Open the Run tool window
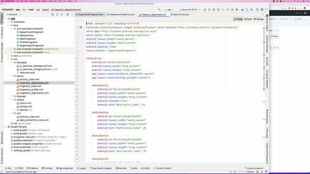310x174 pixels. point(8,168)
